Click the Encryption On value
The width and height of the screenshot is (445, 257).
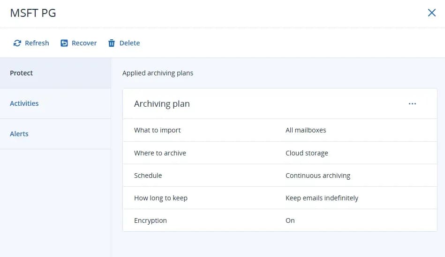[290, 220]
